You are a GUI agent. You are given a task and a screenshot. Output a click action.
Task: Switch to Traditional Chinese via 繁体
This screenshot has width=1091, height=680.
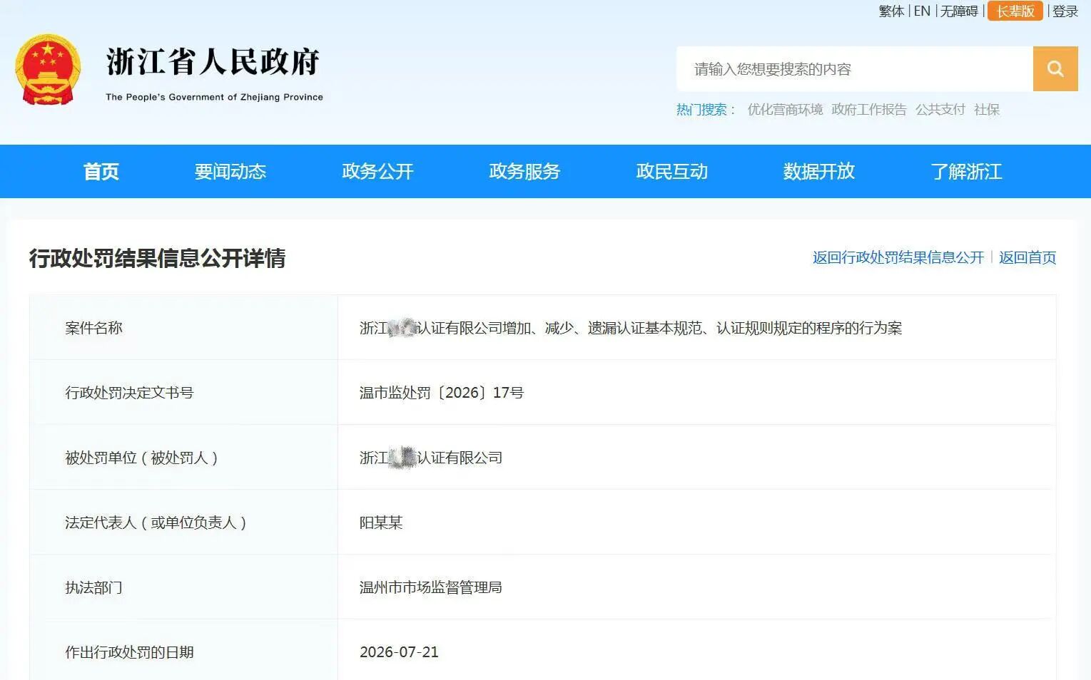click(x=891, y=11)
